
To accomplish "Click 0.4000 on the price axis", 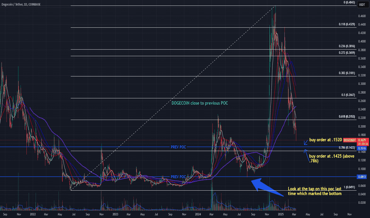I will click(x=362, y=42).
